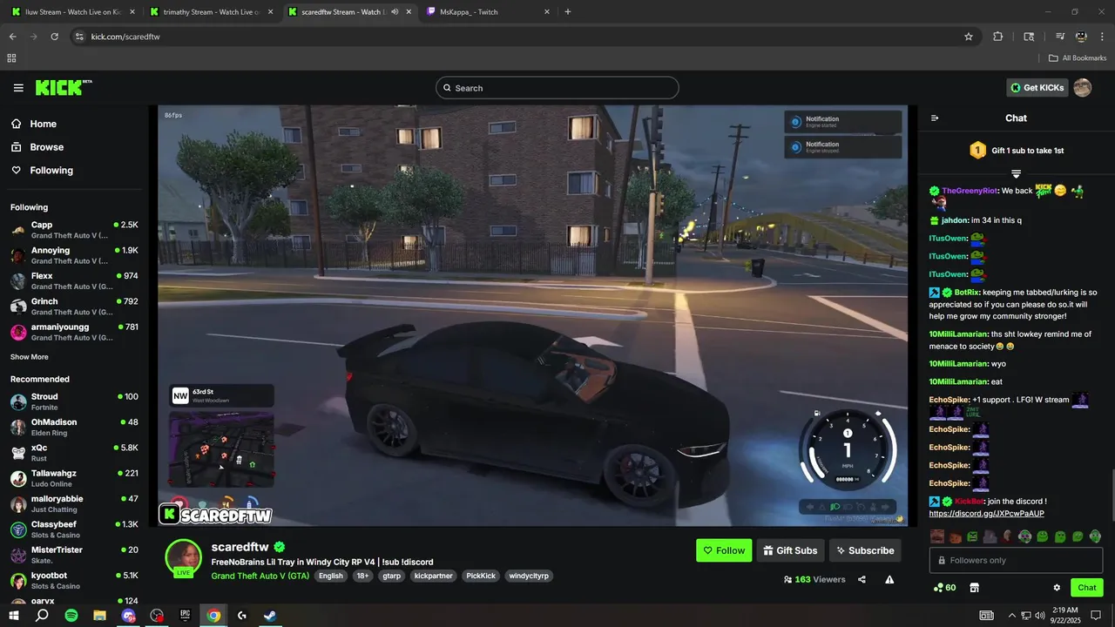The width and height of the screenshot is (1115, 627).
Task: Open File Explorer from the taskbar
Action: tap(99, 616)
